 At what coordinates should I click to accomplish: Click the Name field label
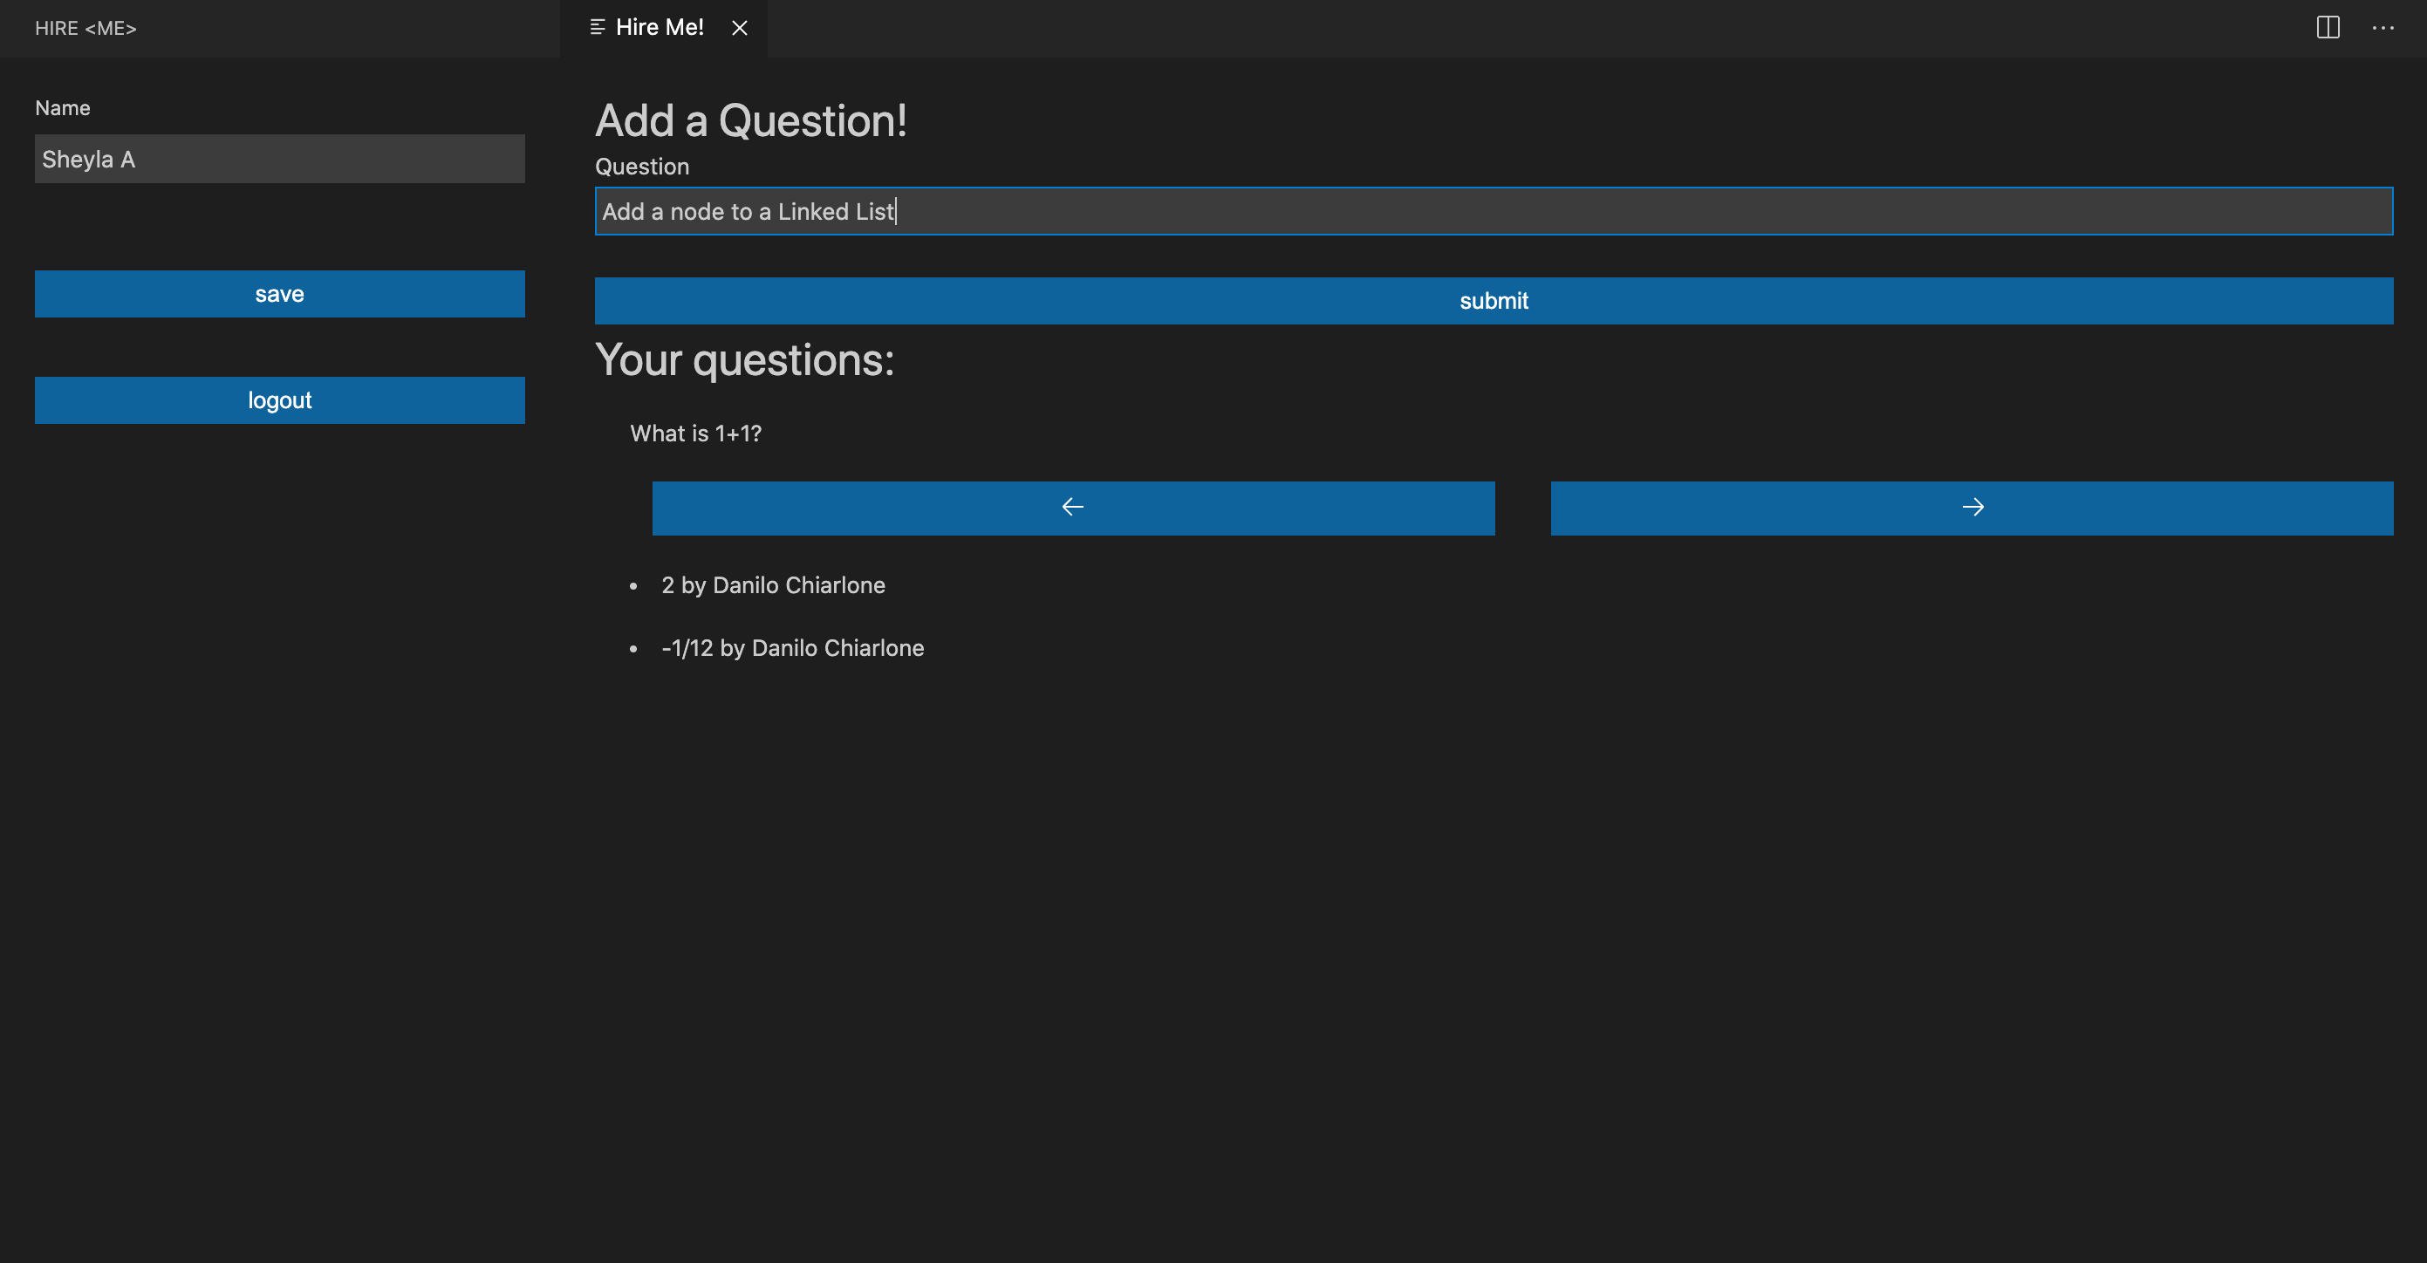pos(62,107)
